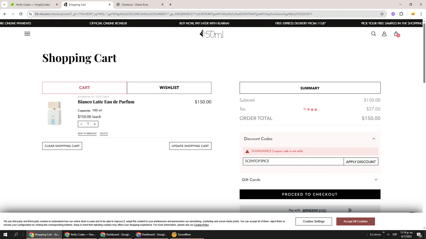This screenshot has height=239, width=426.
Task: Click the taskbar clock showing 11:14 p.m.
Action: 406,234
